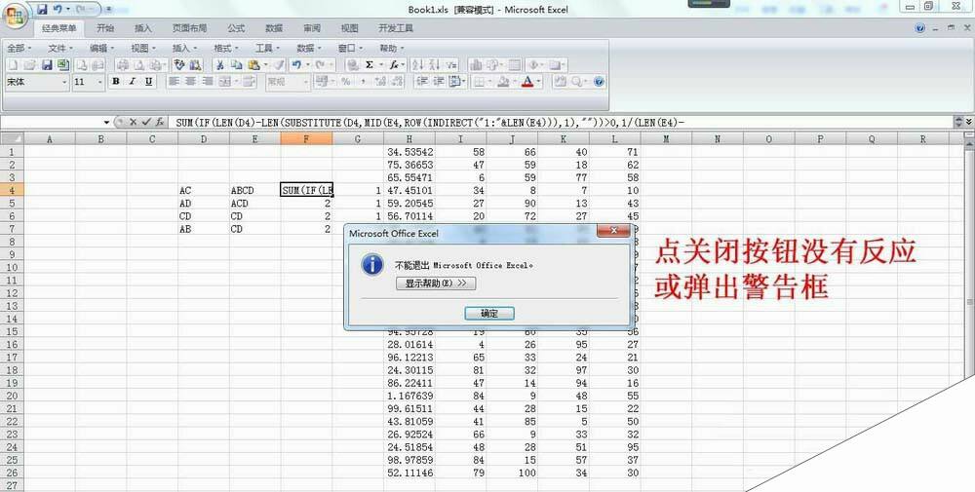
Task: Insert a chart with the chart icon
Action: 476,64
